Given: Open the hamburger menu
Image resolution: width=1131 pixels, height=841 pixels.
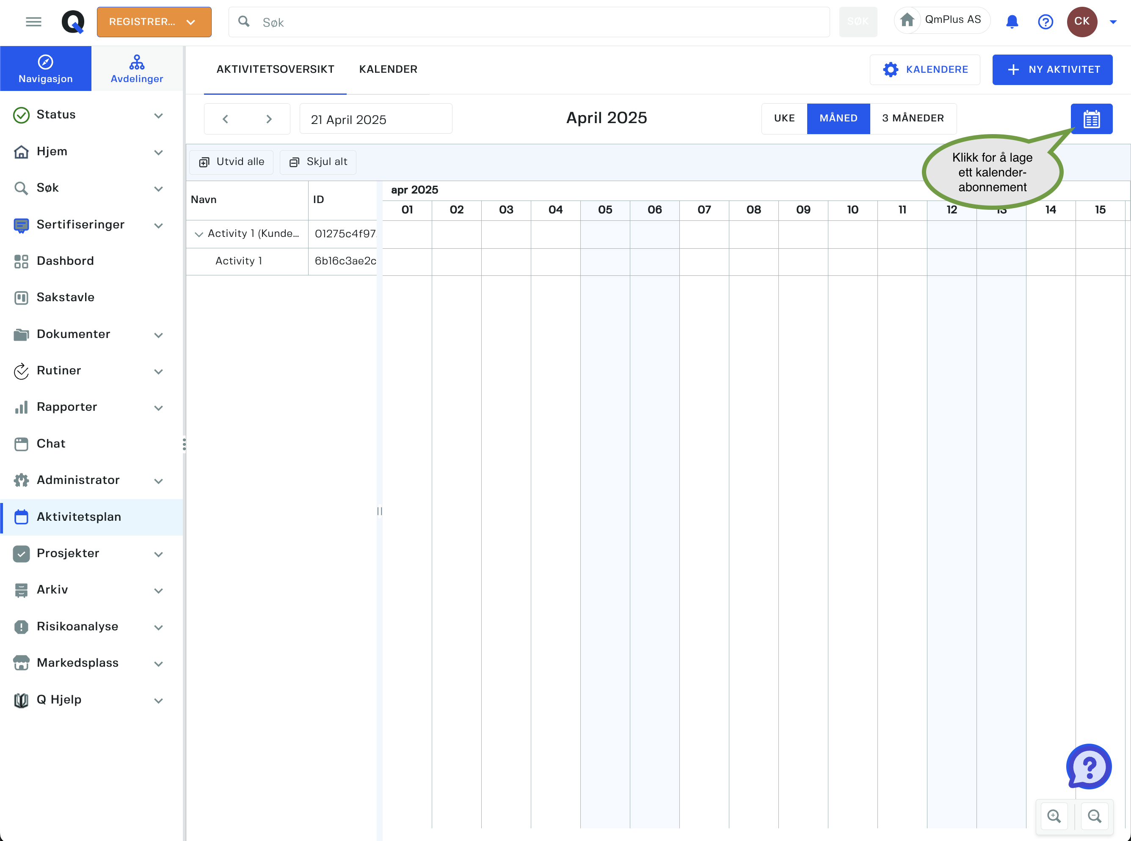Looking at the screenshot, I should (33, 22).
